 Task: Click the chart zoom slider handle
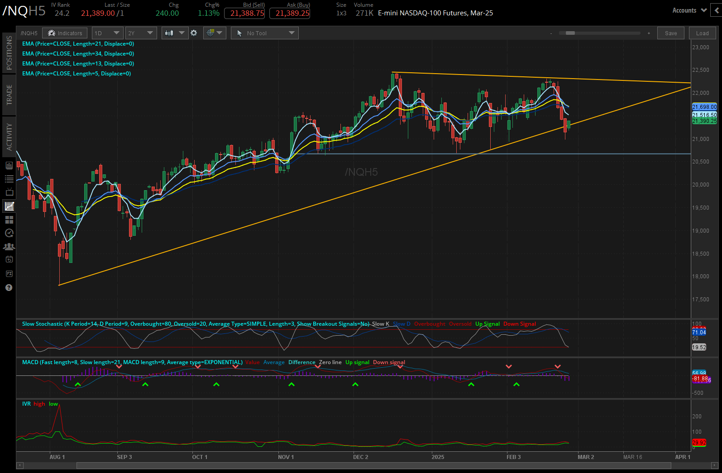coord(570,33)
